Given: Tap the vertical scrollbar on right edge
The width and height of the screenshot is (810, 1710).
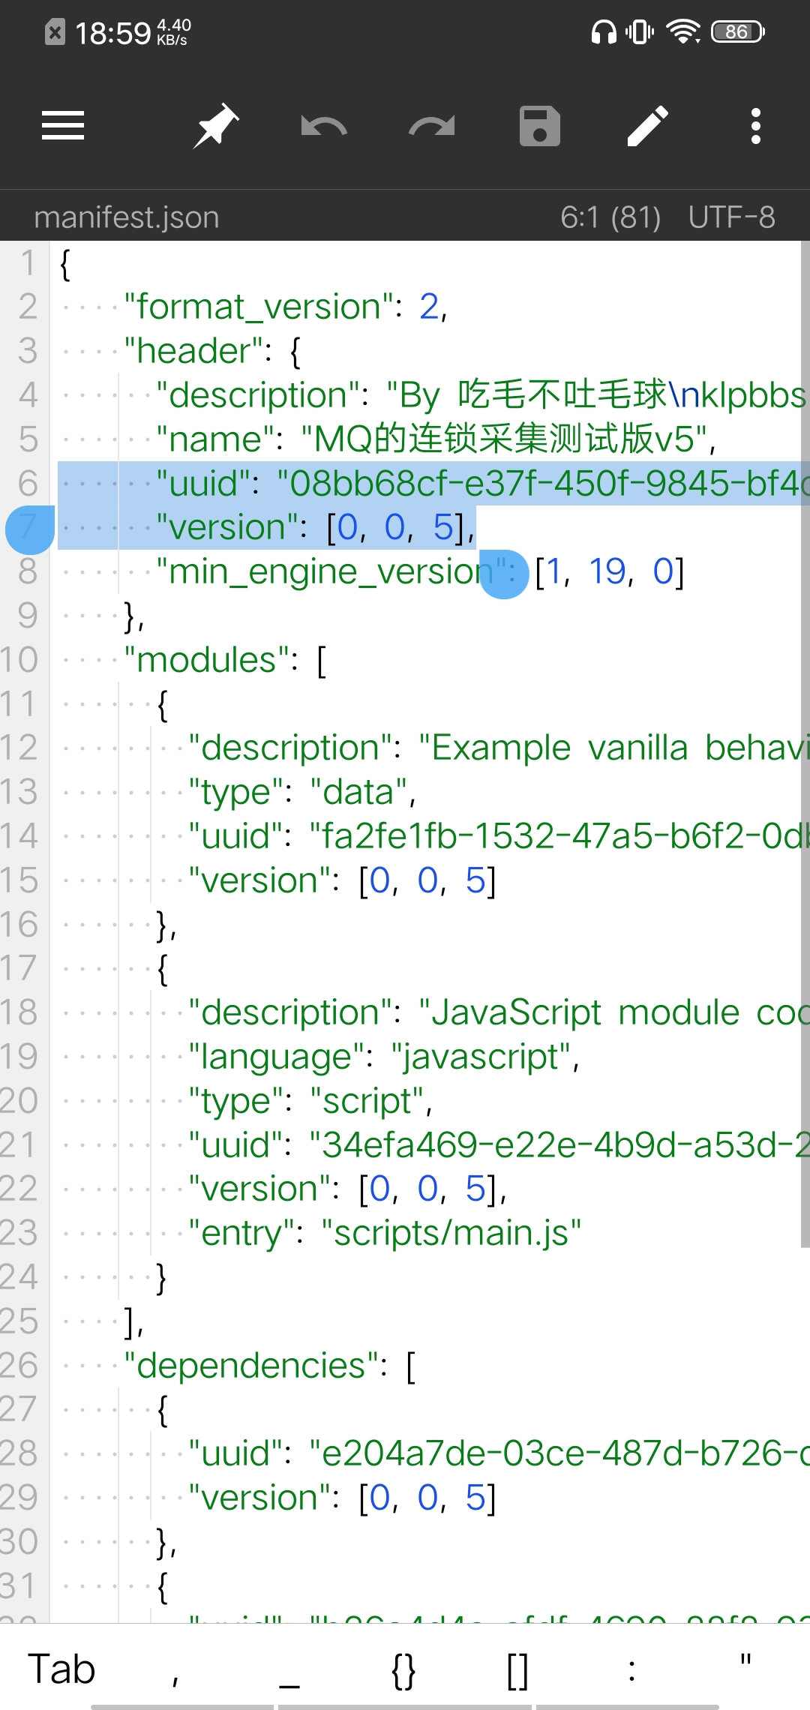Looking at the screenshot, I should (805, 744).
